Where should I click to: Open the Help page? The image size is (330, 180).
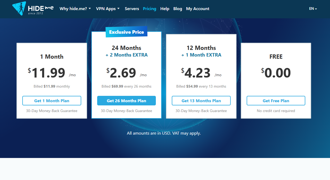[165, 9]
